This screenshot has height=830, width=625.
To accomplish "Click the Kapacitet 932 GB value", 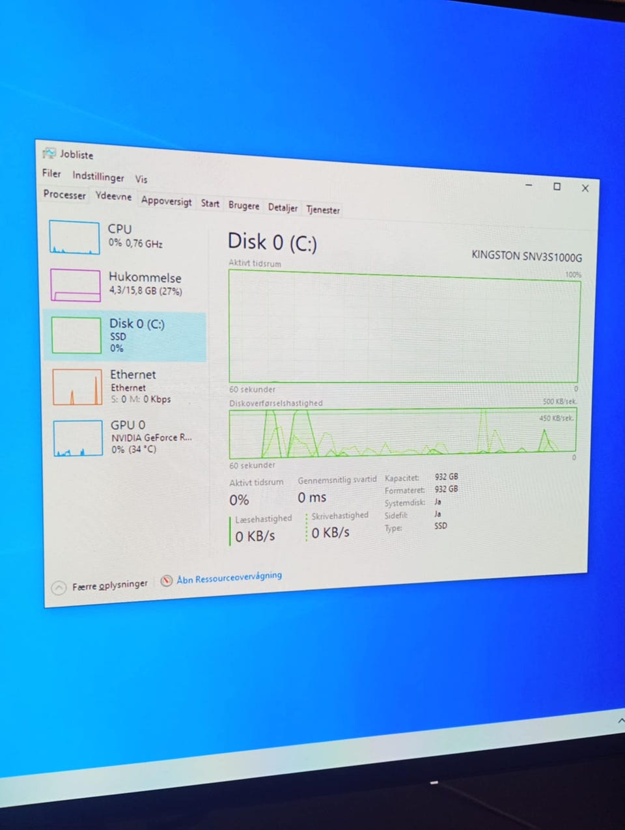I will (x=446, y=477).
